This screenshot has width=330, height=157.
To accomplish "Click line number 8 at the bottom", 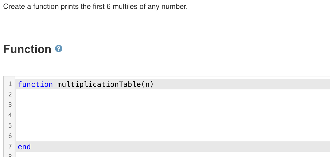I will [10, 156].
